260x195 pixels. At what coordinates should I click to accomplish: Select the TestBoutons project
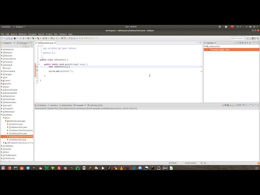[x=11, y=155]
